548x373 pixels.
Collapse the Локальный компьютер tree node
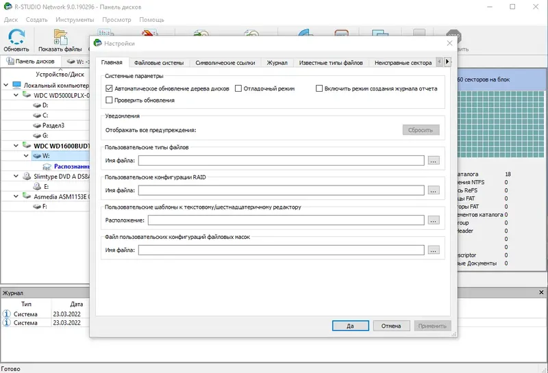[x=6, y=85]
